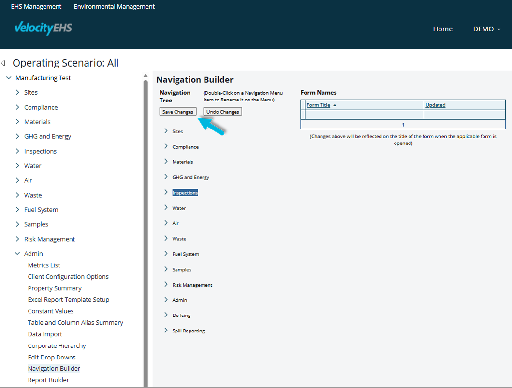Image resolution: width=512 pixels, height=388 pixels.
Task: Open Excel Report Template Setup
Action: 69,299
